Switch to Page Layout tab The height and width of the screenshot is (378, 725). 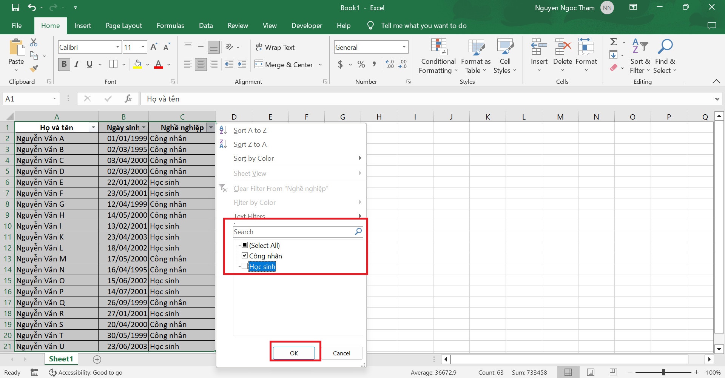[x=124, y=26]
